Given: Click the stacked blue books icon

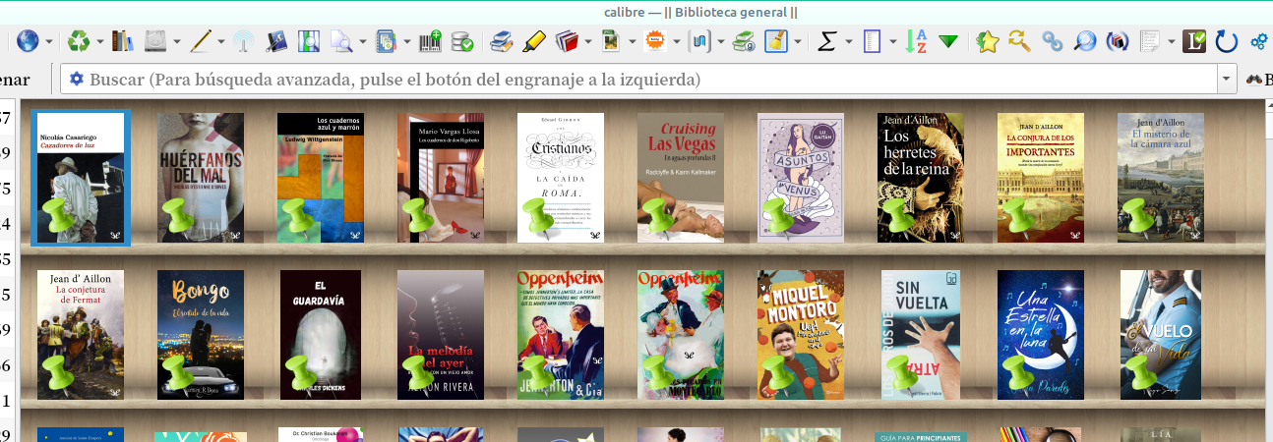Looking at the screenshot, I should click(x=502, y=41).
